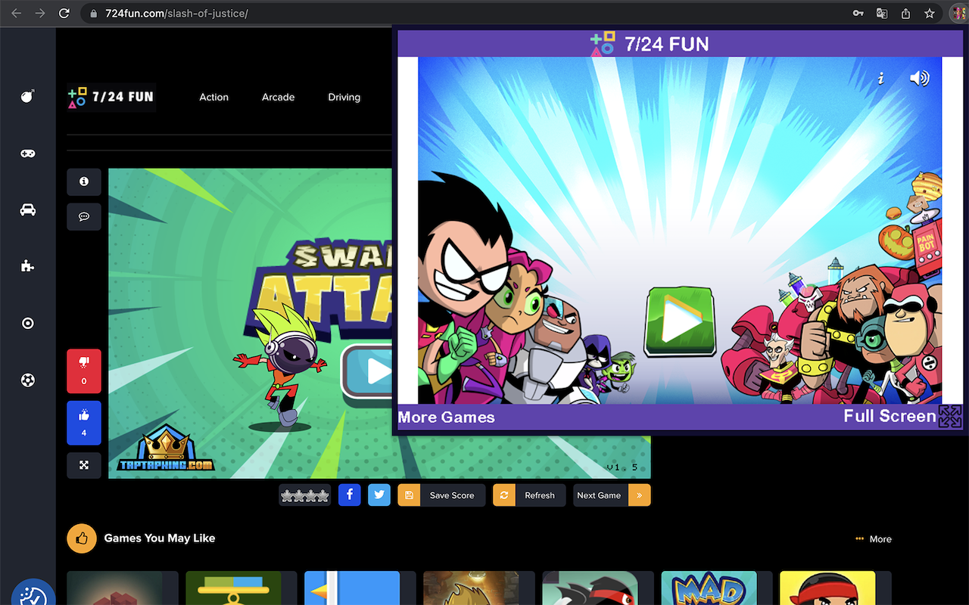Click the 7/24 FUN site logo
This screenshot has height=605, width=969.
[111, 98]
